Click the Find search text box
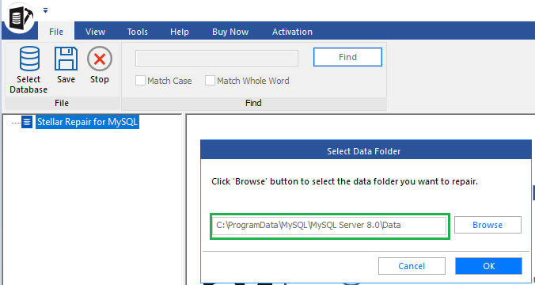This screenshot has width=535, height=285. point(217,58)
